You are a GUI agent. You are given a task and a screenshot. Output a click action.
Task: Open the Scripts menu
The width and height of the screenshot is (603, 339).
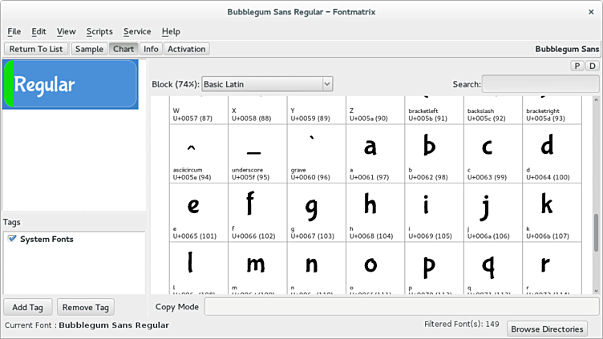click(x=99, y=31)
